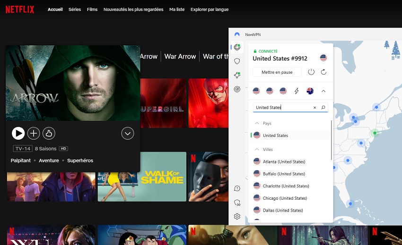Click the War Arrow search suggestion
Viewport: 402px width, 245px height.
coord(180,56)
